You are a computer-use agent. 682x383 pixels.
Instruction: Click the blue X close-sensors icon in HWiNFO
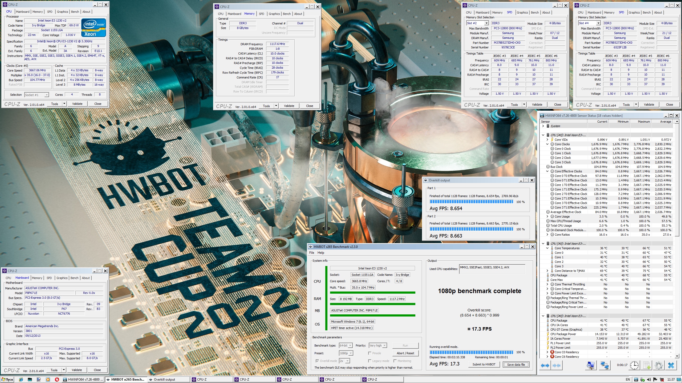671,365
